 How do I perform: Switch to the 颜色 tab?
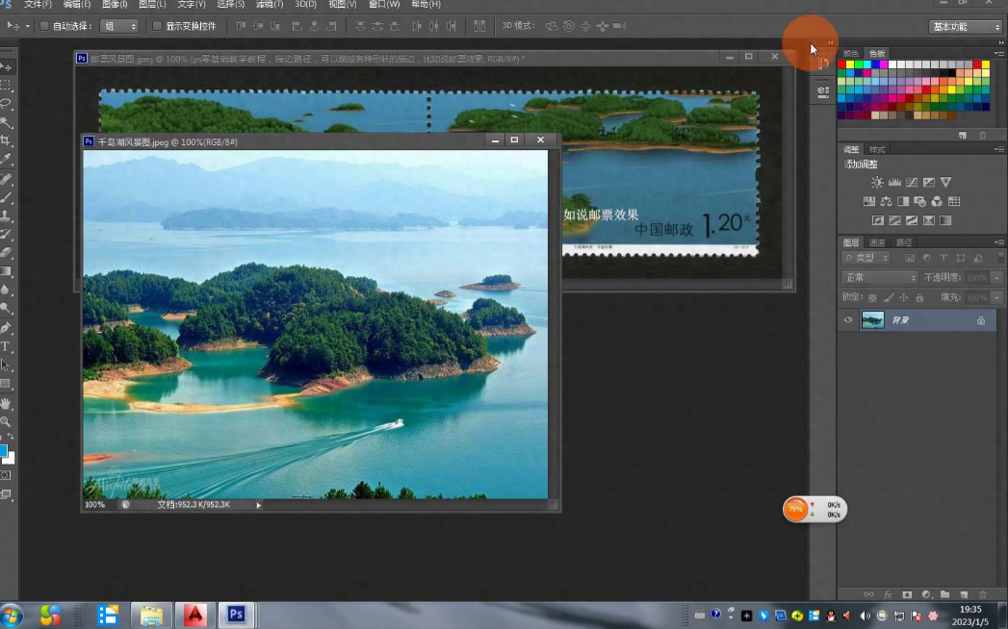[850, 53]
